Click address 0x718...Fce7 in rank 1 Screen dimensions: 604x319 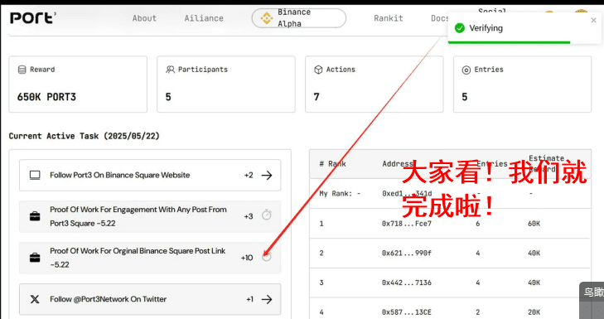click(406, 224)
